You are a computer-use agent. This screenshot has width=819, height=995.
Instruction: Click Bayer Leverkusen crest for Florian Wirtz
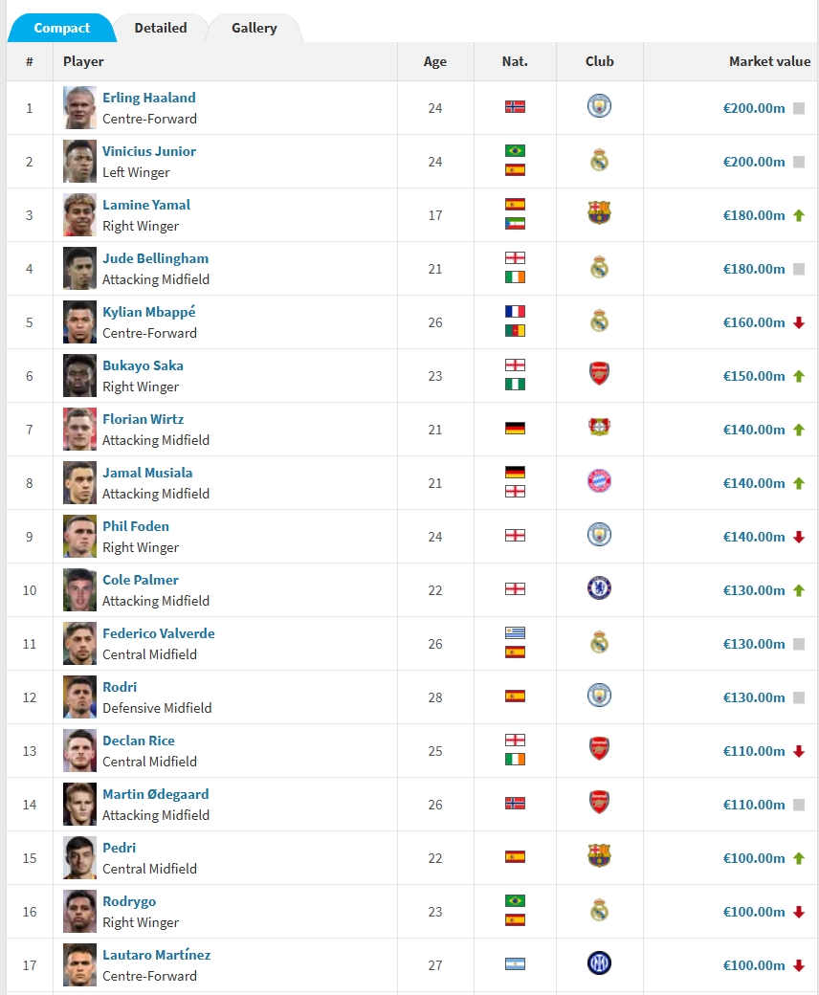[x=599, y=429]
